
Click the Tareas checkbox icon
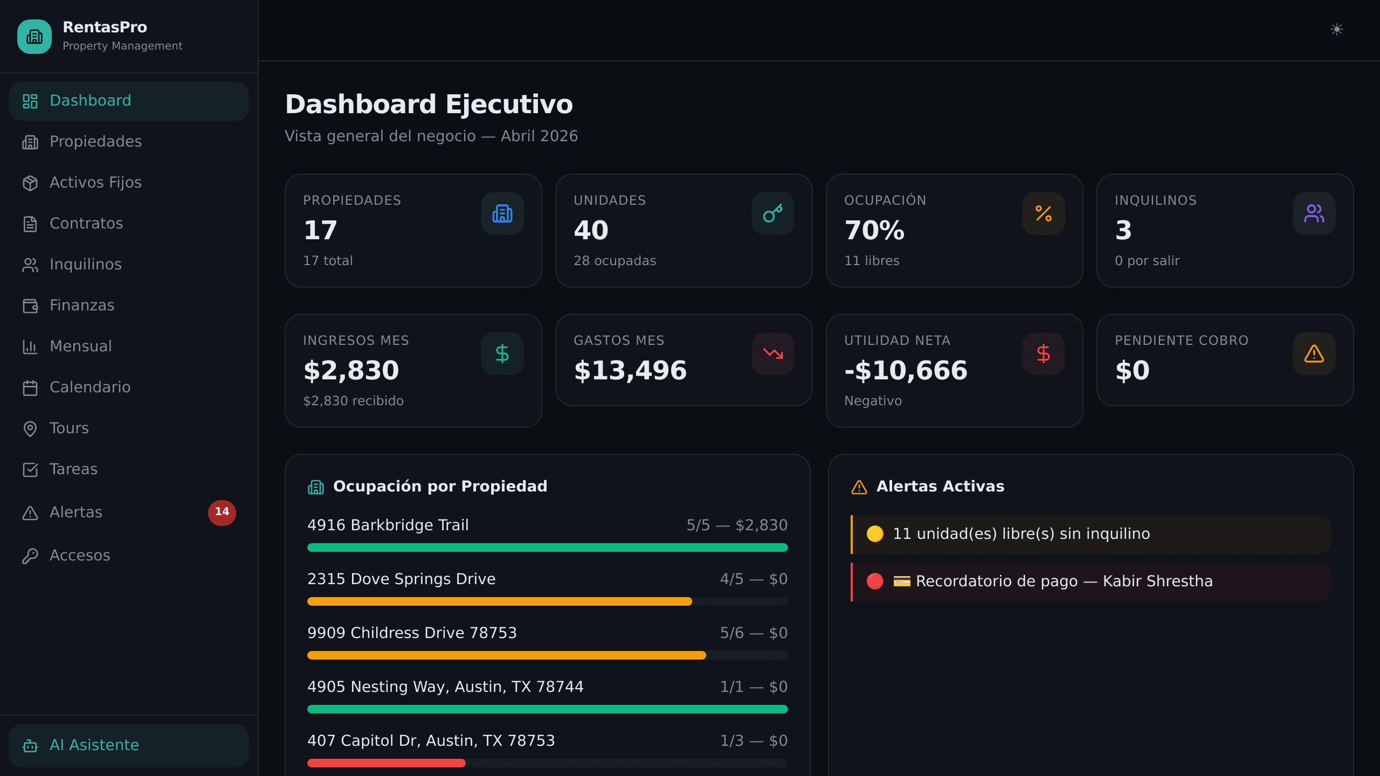(x=30, y=469)
